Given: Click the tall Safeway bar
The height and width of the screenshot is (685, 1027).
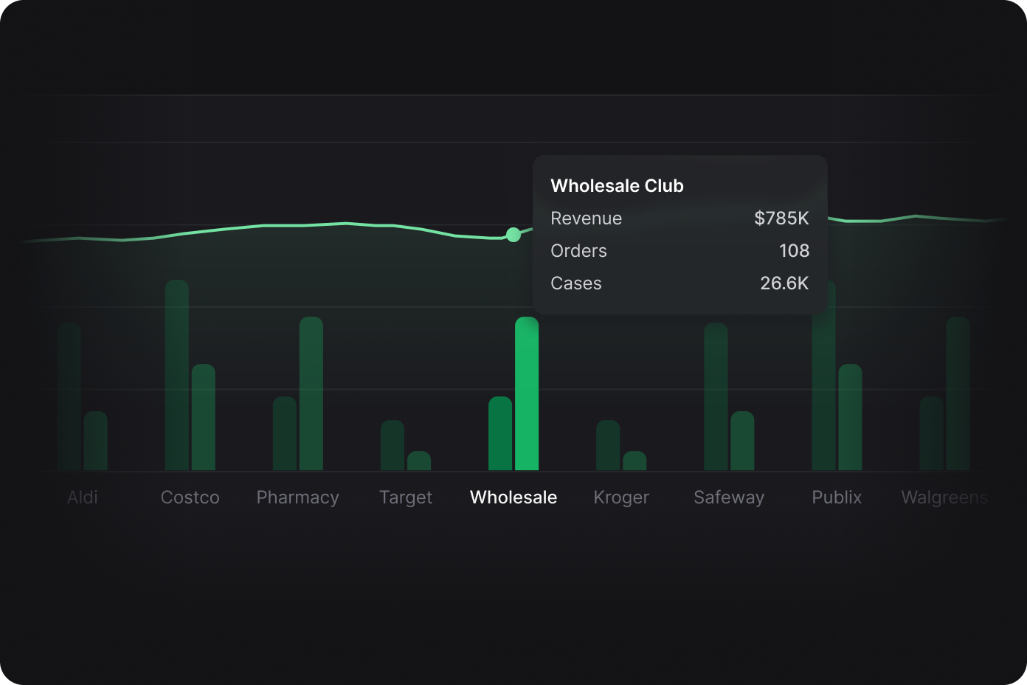Looking at the screenshot, I should pos(716,396).
